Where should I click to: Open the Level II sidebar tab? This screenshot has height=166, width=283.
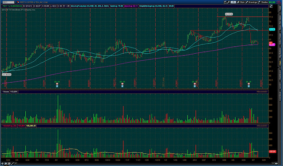click(x=280, y=85)
